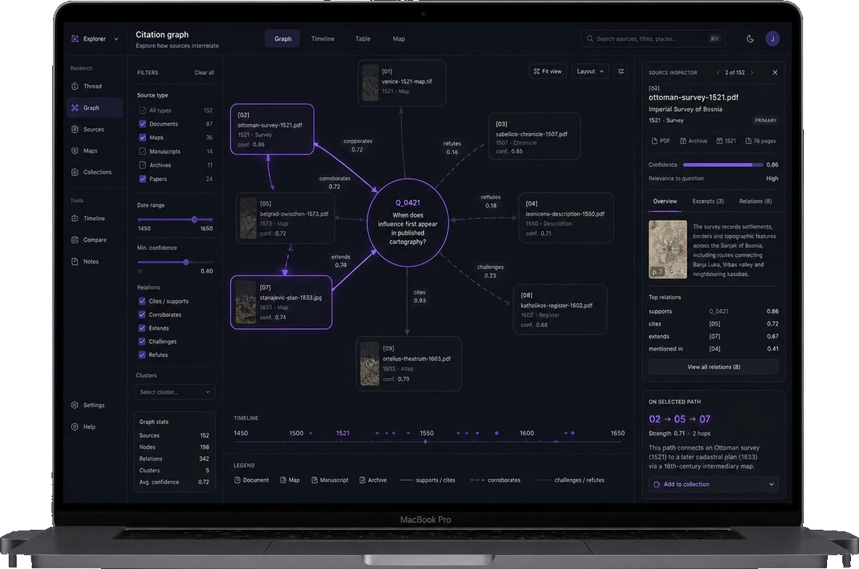Open the Explorer workspace dropdown

coord(116,39)
